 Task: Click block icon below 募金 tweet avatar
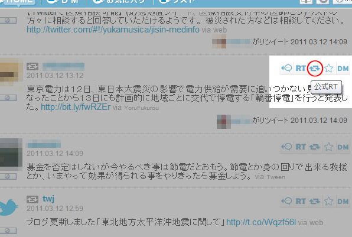8,177
